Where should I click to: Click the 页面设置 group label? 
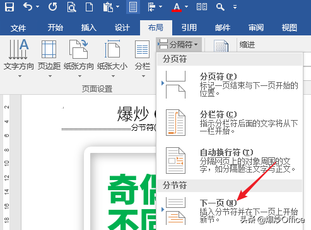click(x=97, y=89)
